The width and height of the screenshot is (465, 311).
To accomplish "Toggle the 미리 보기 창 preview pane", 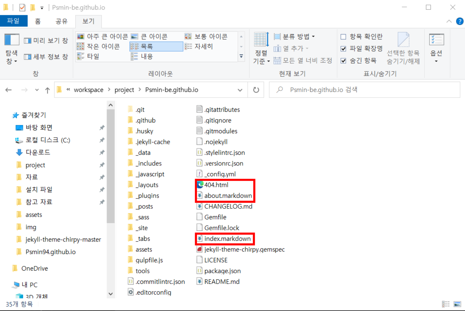I will [x=46, y=40].
